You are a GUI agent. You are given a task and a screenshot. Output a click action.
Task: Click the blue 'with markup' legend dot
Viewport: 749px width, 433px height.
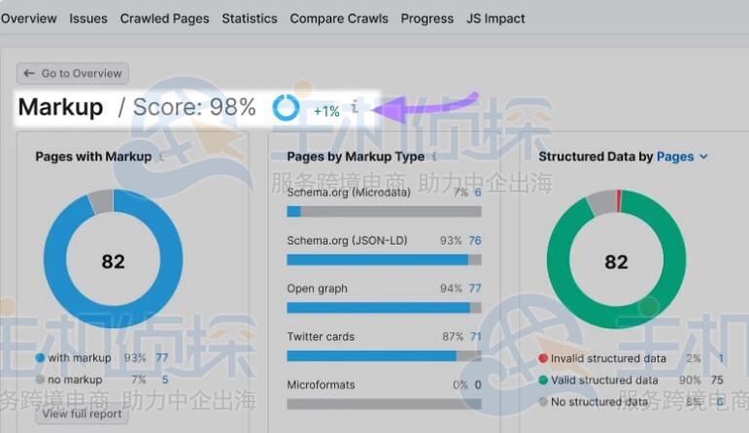click(40, 357)
